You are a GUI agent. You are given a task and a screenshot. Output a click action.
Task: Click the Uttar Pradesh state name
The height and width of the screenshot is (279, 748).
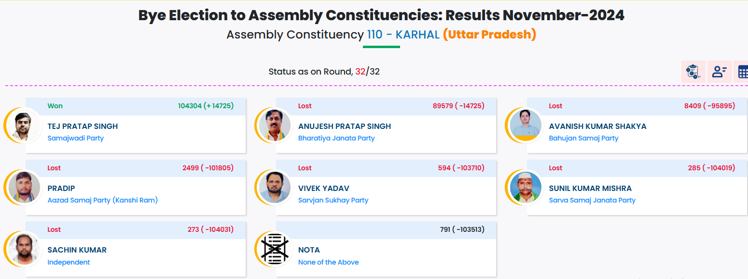[x=489, y=35]
